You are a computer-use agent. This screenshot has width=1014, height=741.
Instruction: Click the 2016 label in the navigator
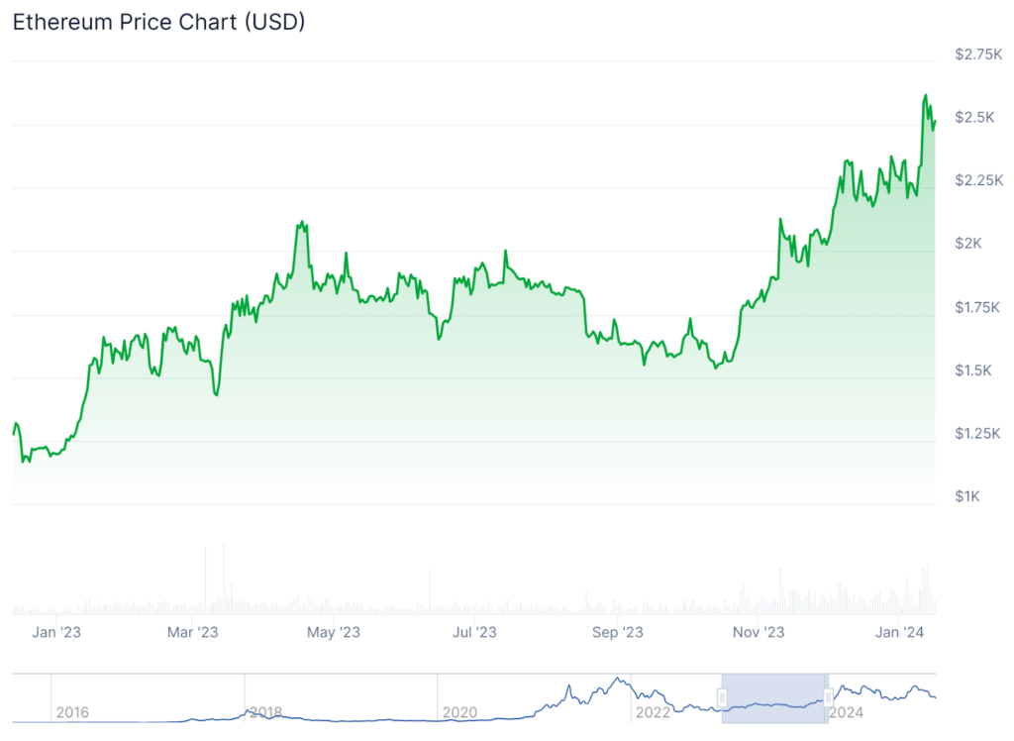72,712
